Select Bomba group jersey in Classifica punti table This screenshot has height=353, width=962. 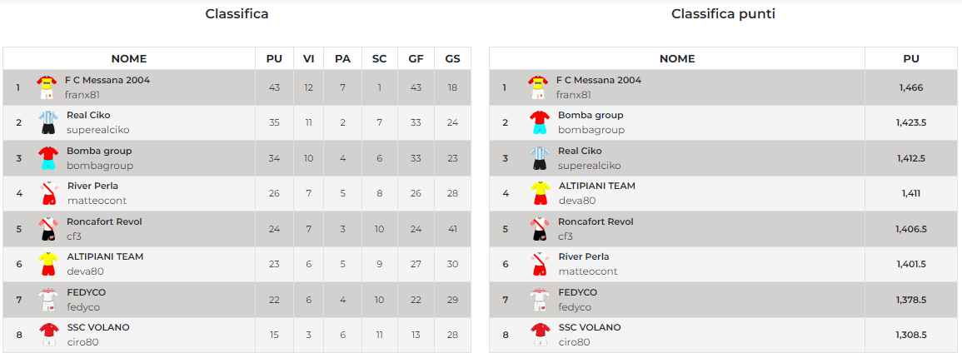coord(539,122)
